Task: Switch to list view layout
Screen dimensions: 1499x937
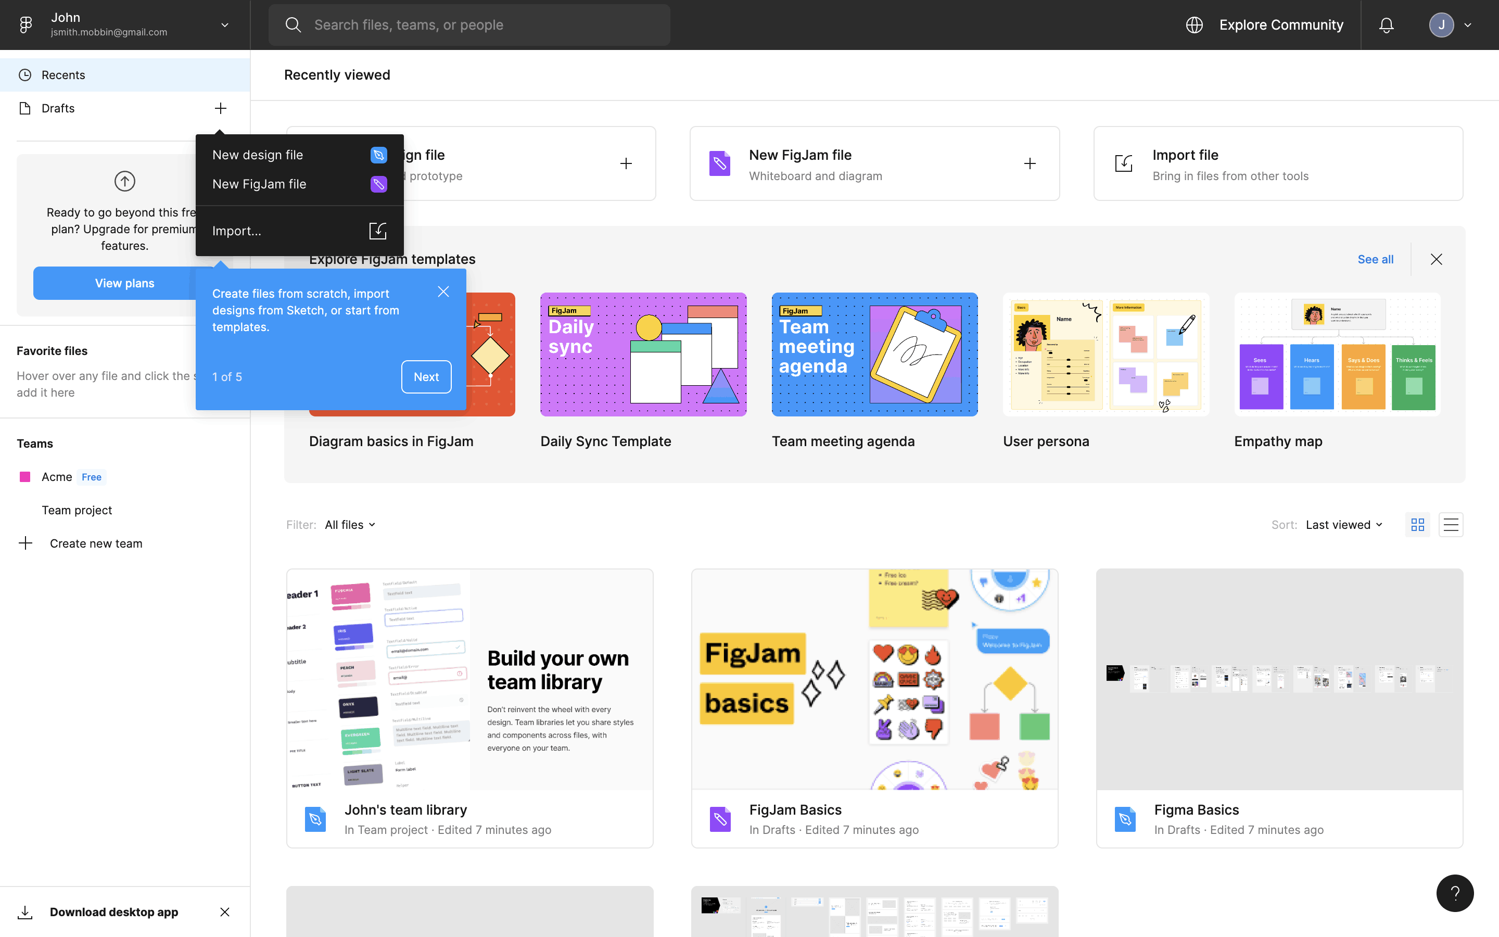Action: click(x=1451, y=525)
